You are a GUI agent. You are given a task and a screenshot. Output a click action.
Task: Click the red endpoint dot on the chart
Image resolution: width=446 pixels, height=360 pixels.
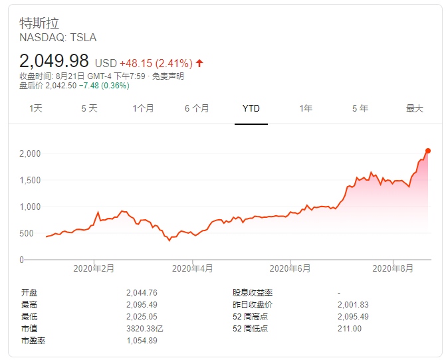(427, 151)
